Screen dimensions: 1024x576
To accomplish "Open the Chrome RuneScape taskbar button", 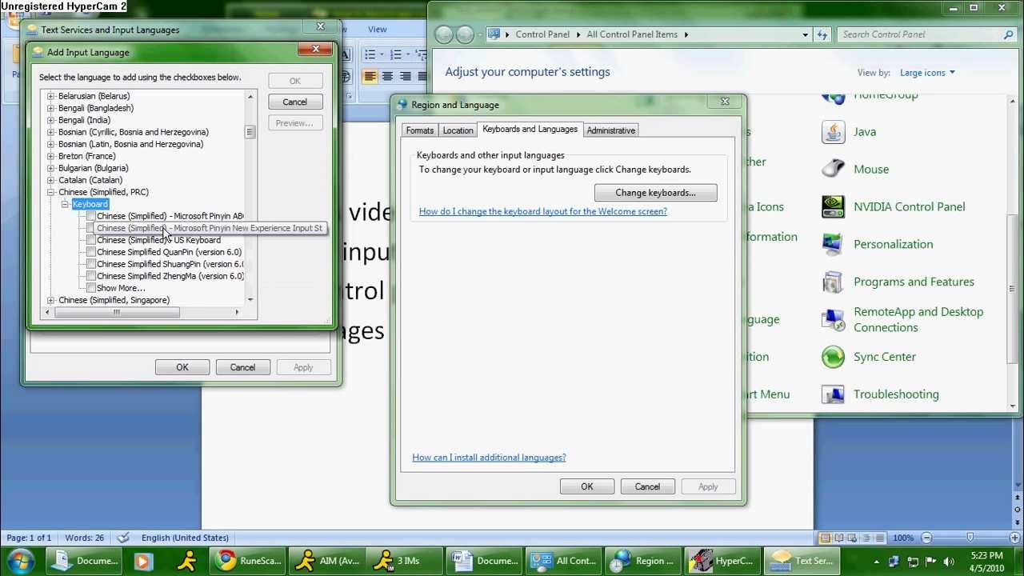I will (248, 561).
